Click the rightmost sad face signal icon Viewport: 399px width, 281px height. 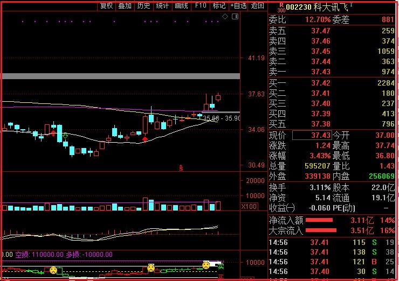(206, 265)
